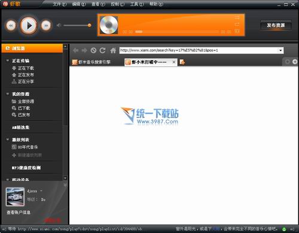Collapse the 我的资源 section

pos(8,93)
